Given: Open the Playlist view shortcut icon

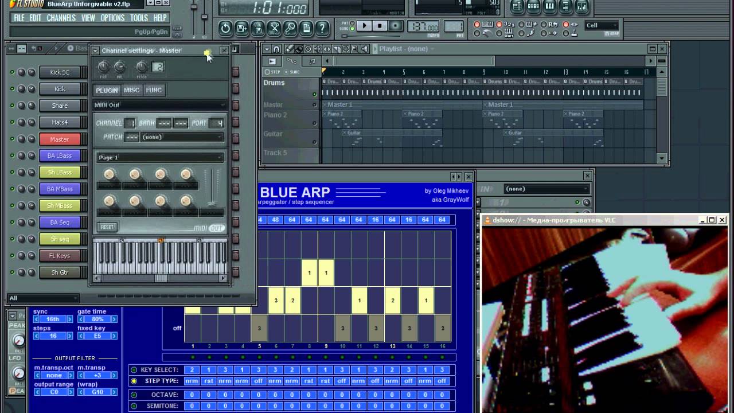Looking at the screenshot, I should click(x=517, y=7).
